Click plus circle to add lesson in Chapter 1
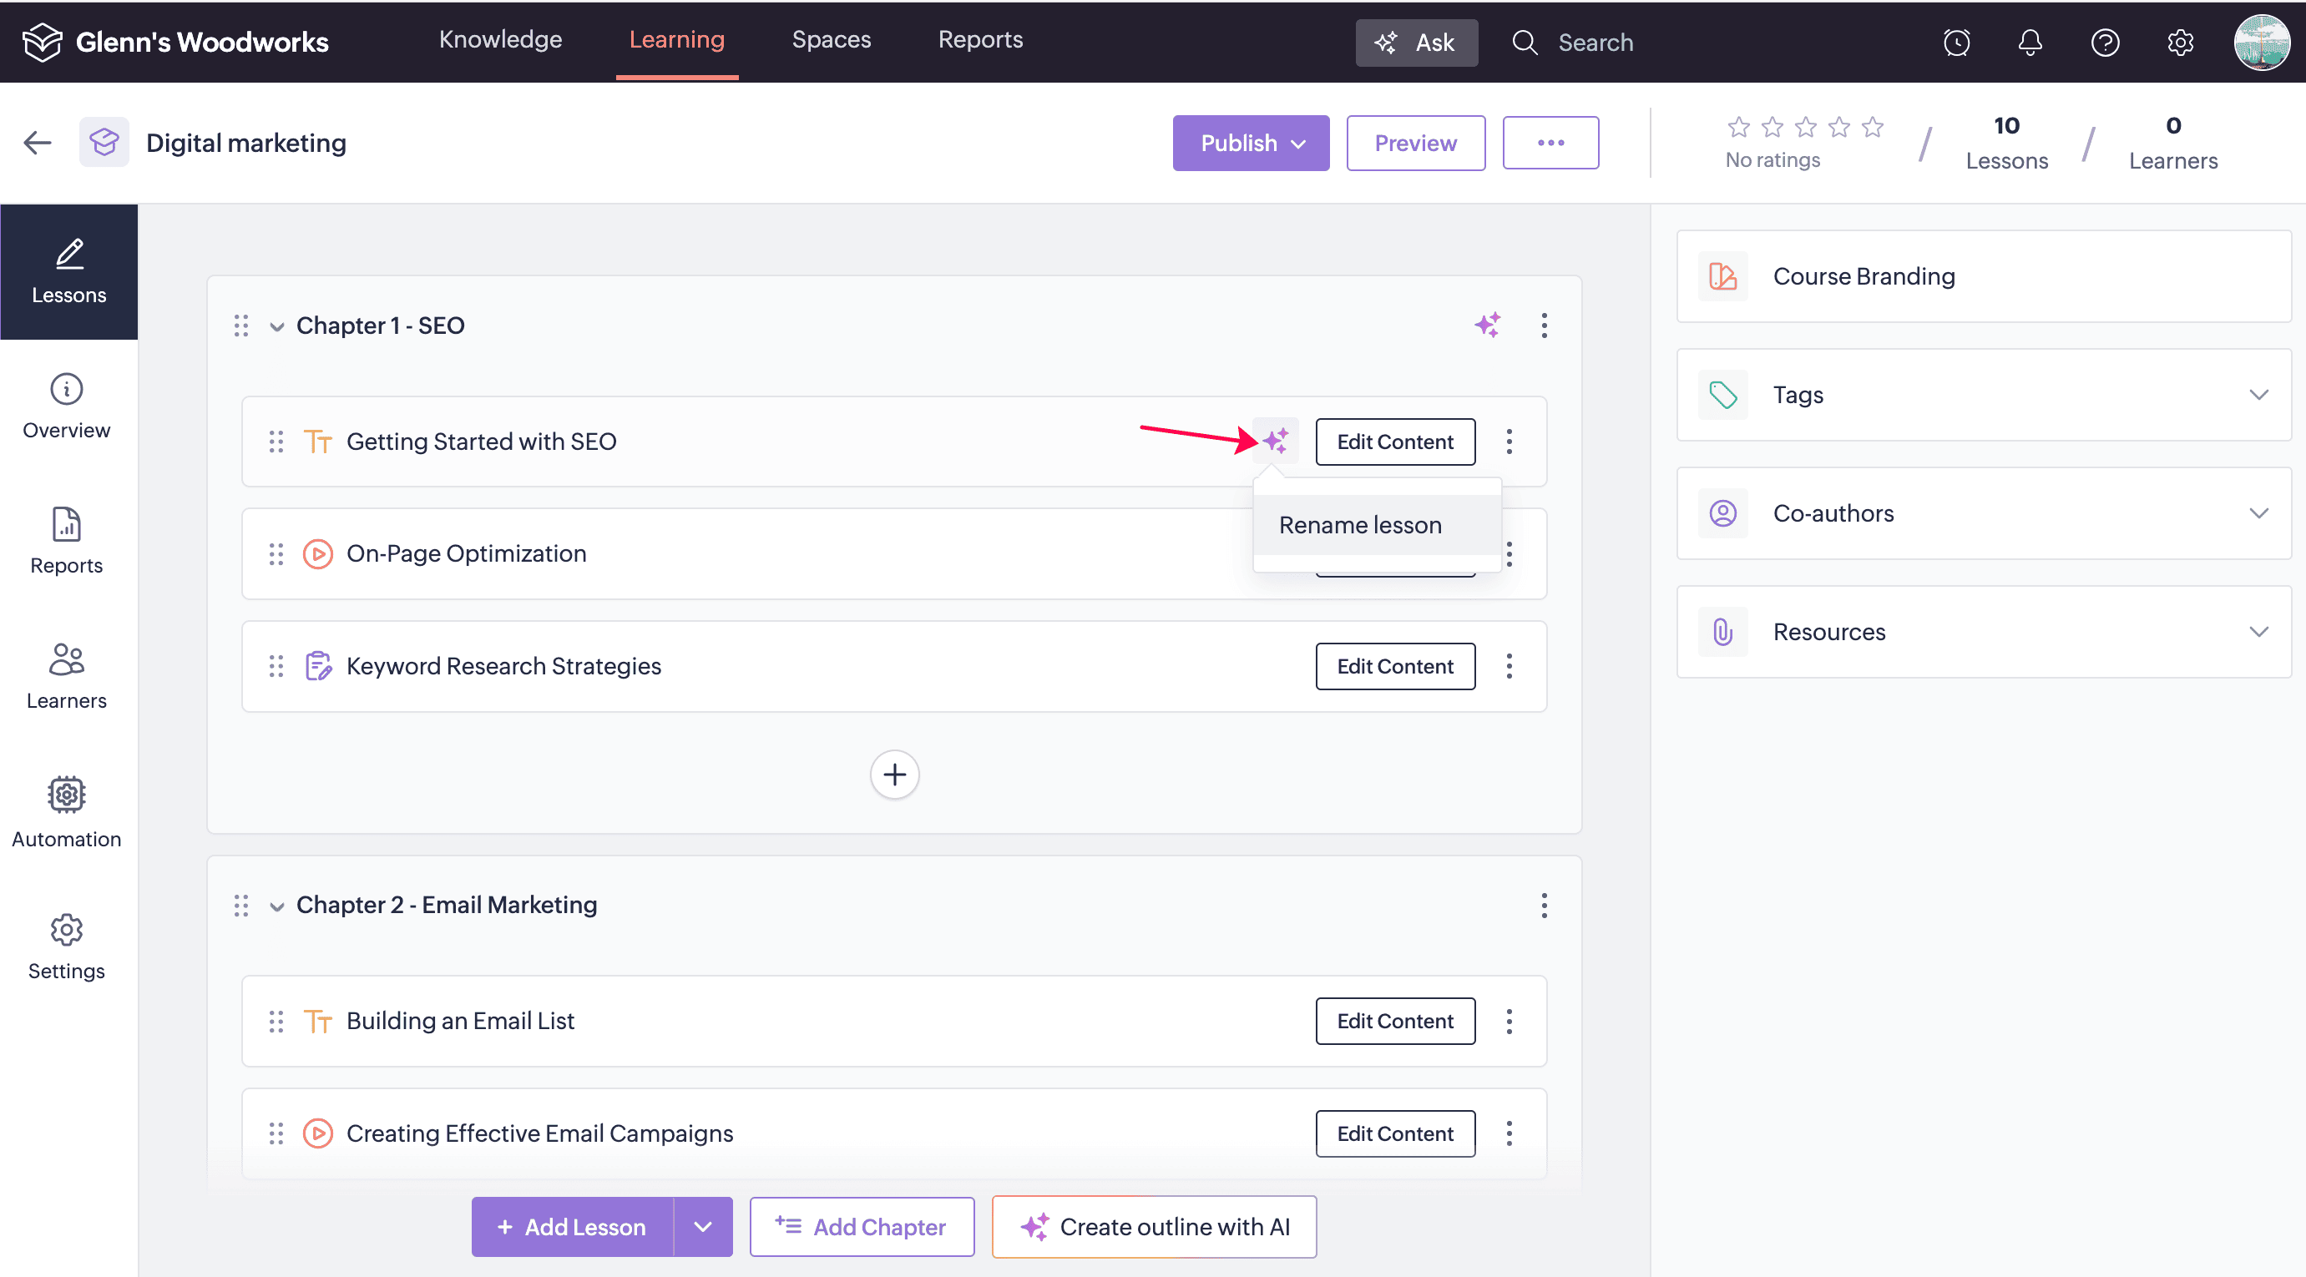Image resolution: width=2306 pixels, height=1277 pixels. coord(894,774)
